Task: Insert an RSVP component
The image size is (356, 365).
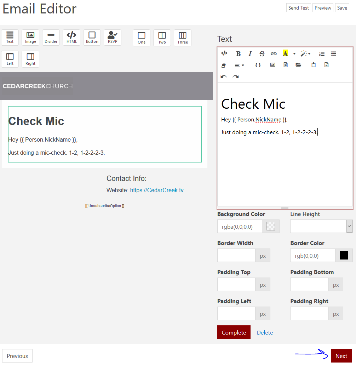Action: (x=113, y=37)
